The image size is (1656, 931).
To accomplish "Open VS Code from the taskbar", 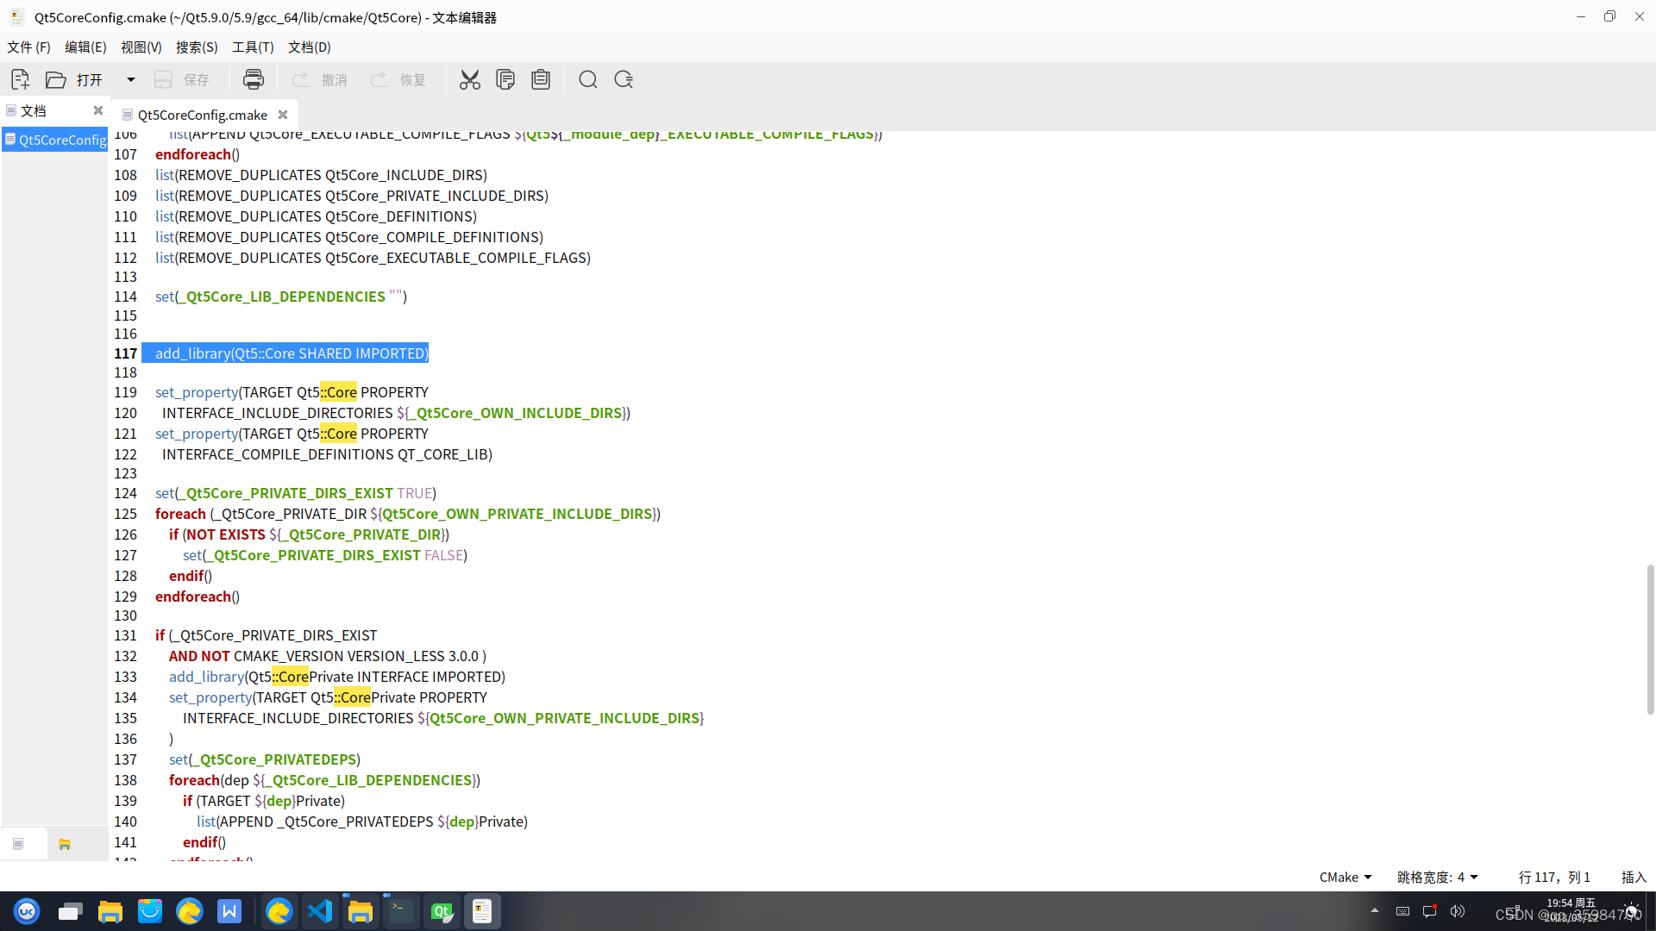I will (320, 910).
